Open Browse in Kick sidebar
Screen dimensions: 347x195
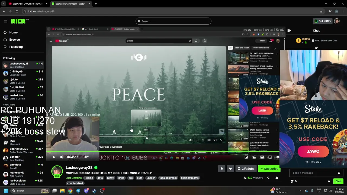tap(12, 40)
